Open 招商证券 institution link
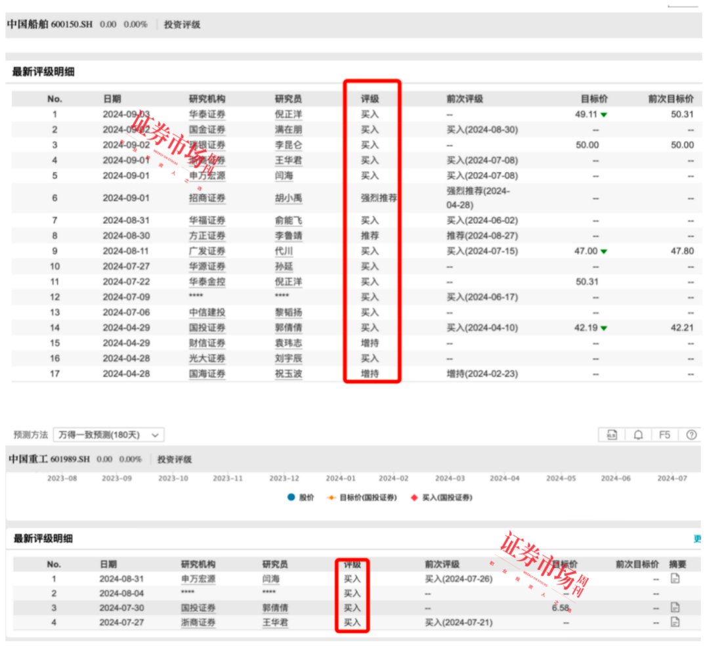The width and height of the screenshot is (709, 654). point(207,198)
